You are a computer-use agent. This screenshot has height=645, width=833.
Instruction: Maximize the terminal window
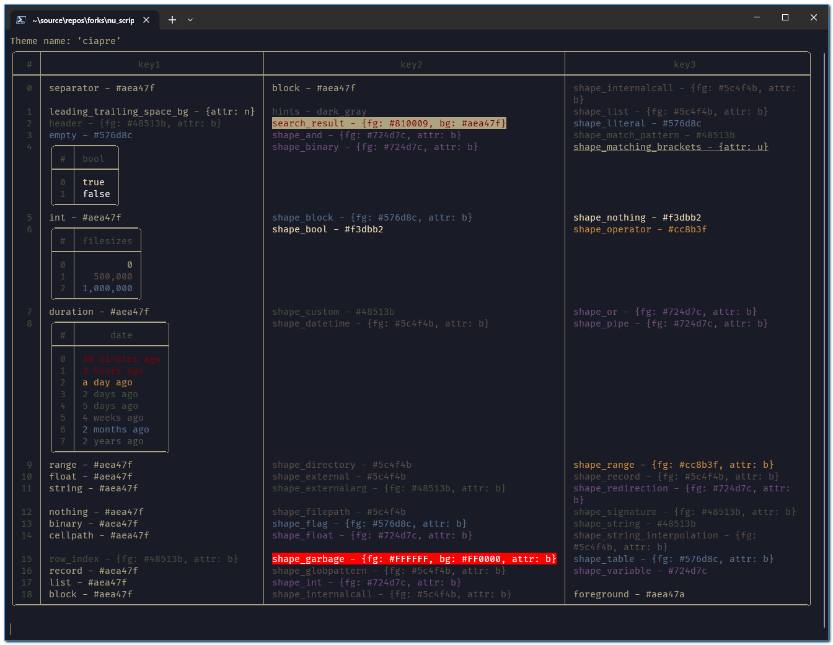[x=785, y=17]
